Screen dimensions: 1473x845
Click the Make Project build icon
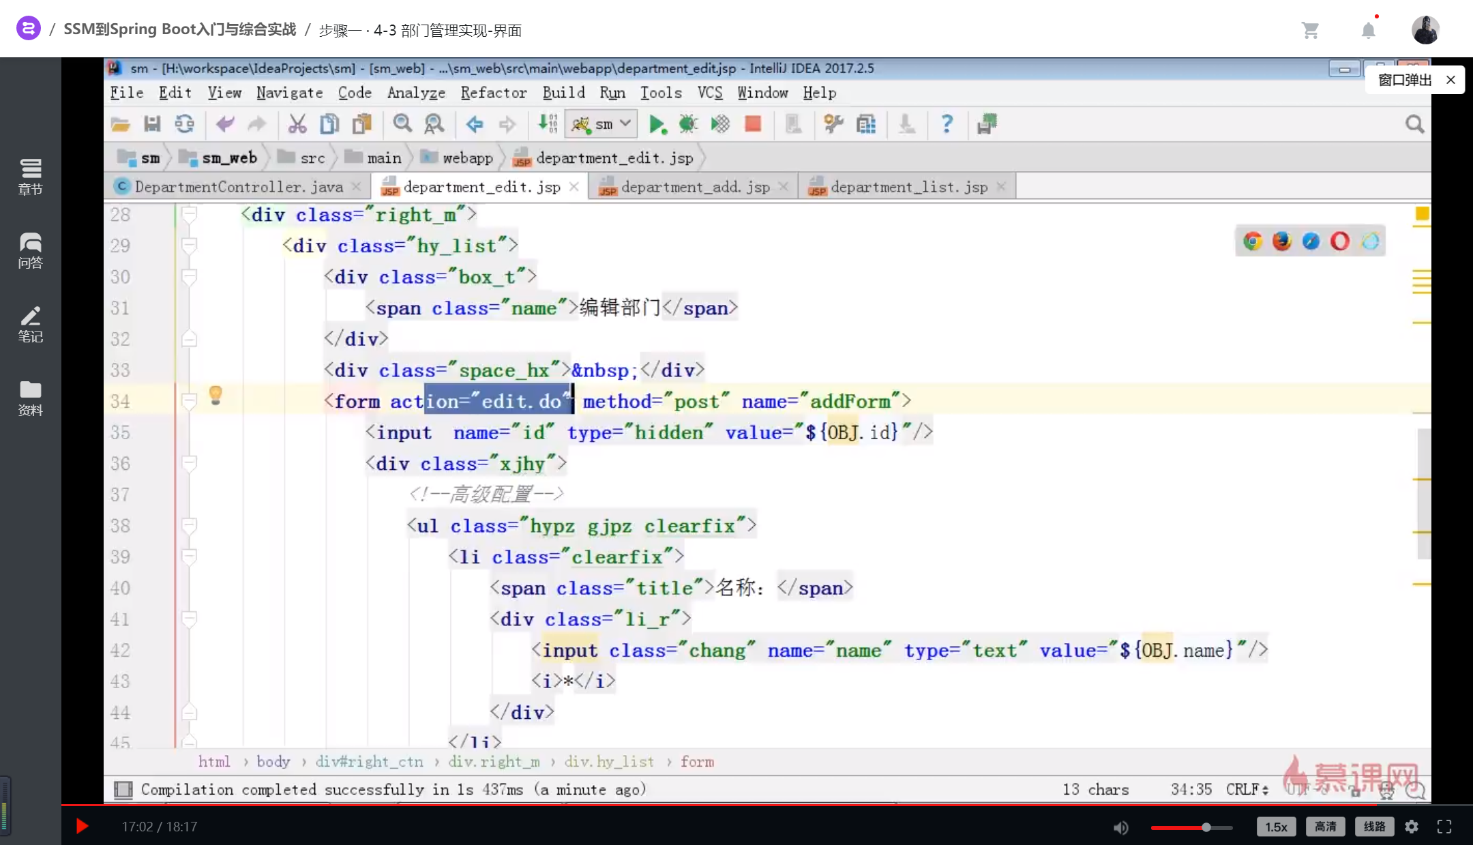548,124
